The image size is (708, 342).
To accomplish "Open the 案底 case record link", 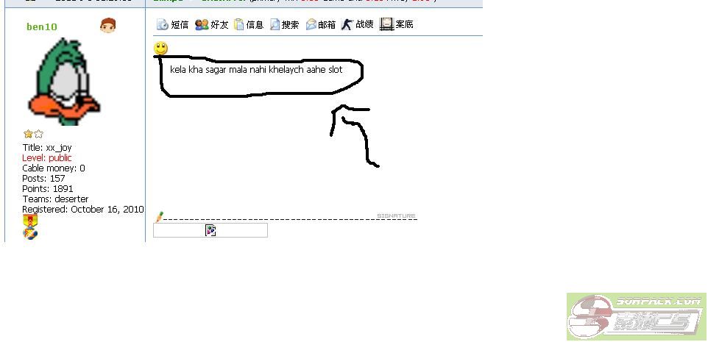I will click(396, 25).
